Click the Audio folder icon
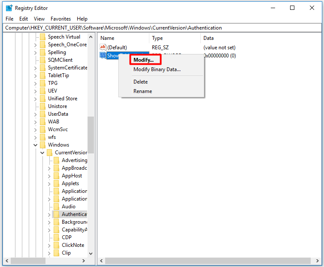This screenshot has height=267, width=324. [x=56, y=207]
